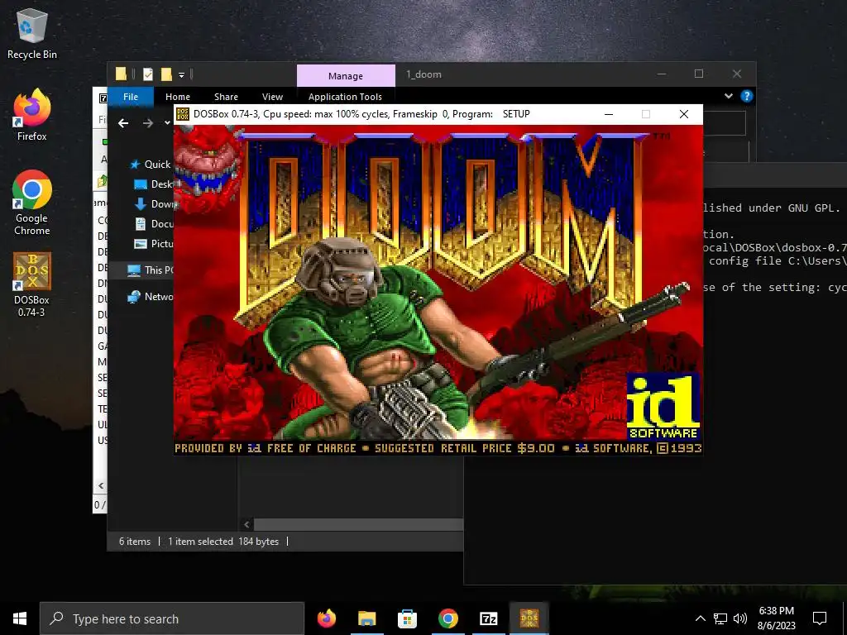Select Quick access in navigation pane
The height and width of the screenshot is (635, 847).
(151, 165)
